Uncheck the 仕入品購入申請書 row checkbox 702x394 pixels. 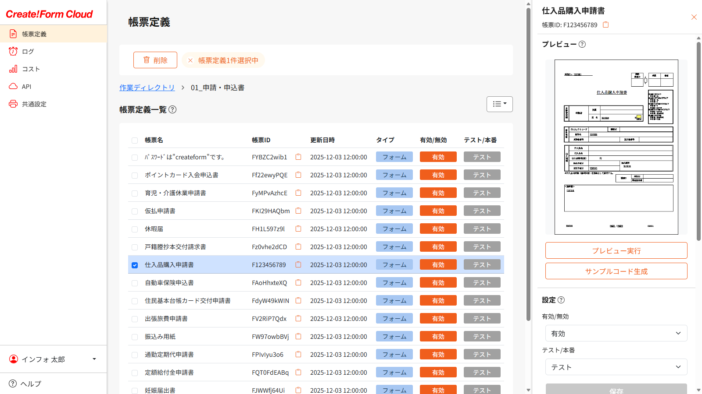click(135, 265)
